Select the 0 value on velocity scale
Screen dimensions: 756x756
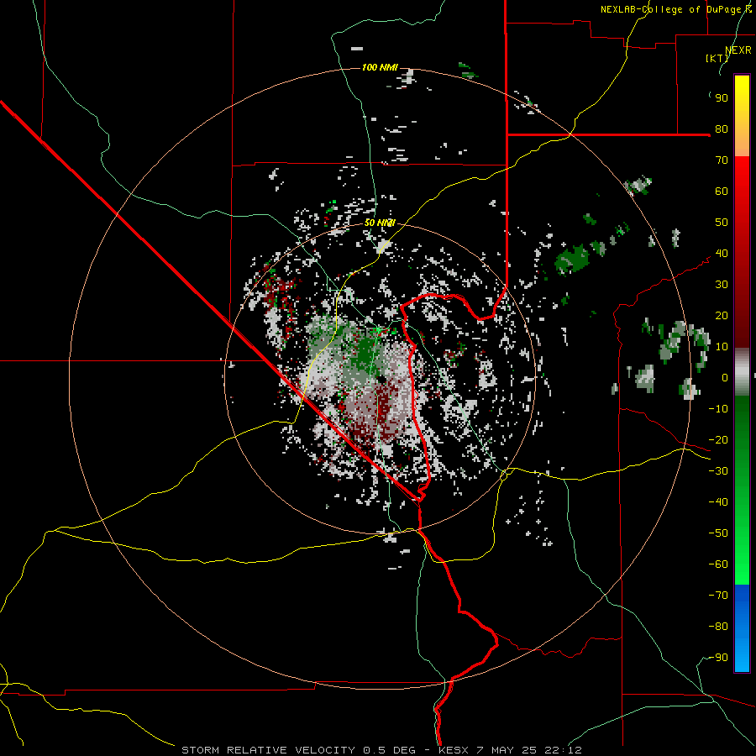[x=725, y=378]
